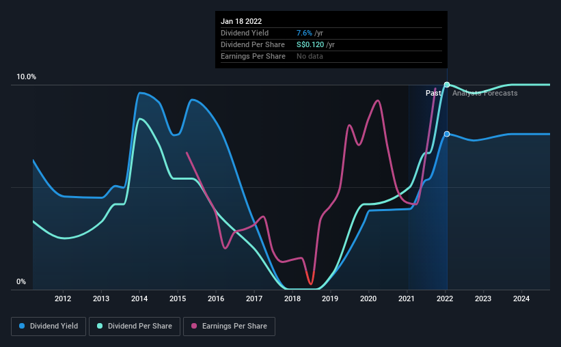Toggle the Dividend Per Share legend button
This screenshot has height=347, width=561.
pyautogui.click(x=135, y=327)
